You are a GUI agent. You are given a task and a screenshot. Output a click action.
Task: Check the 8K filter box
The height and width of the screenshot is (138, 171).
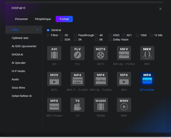point(97,40)
